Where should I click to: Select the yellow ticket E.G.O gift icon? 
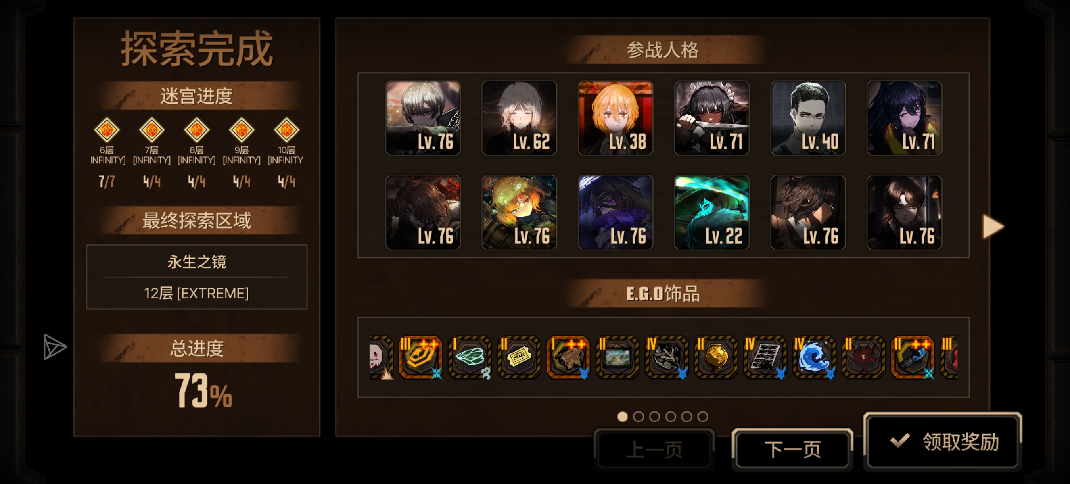[x=519, y=357]
